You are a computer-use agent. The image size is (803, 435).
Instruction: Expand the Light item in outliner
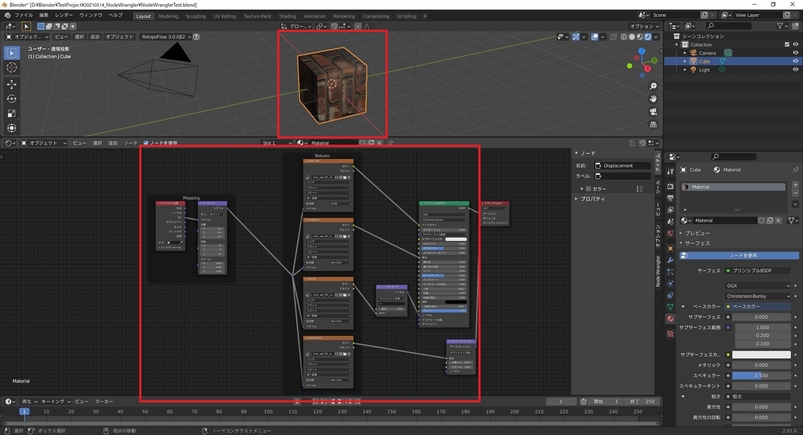pyautogui.click(x=685, y=70)
